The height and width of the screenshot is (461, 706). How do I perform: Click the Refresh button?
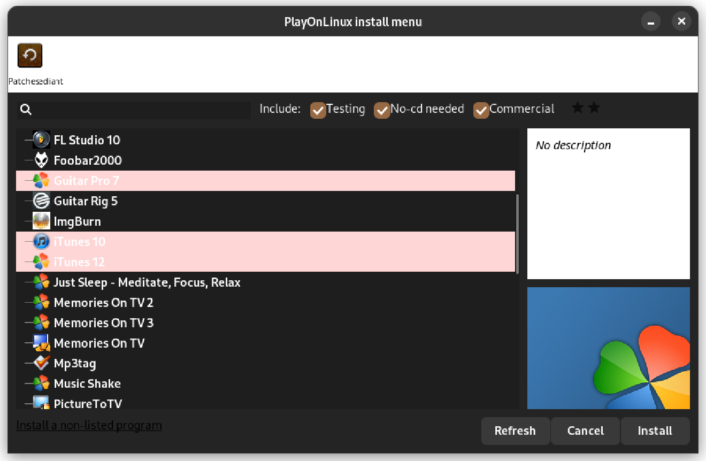click(x=515, y=431)
